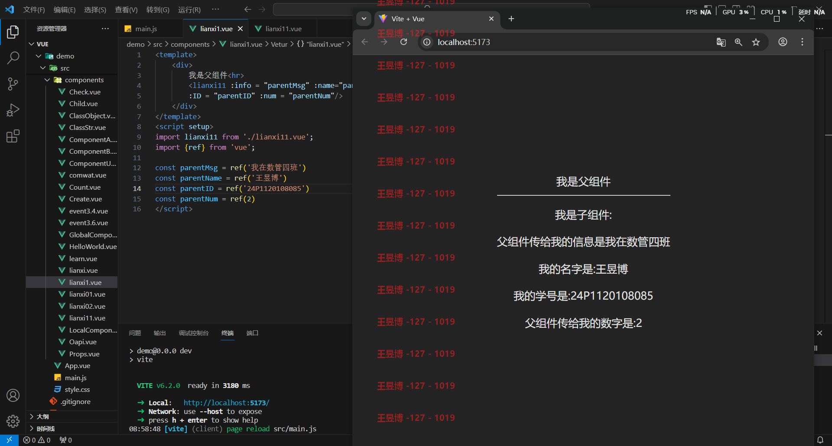Close the lianxi1.vue editor tab

point(240,29)
